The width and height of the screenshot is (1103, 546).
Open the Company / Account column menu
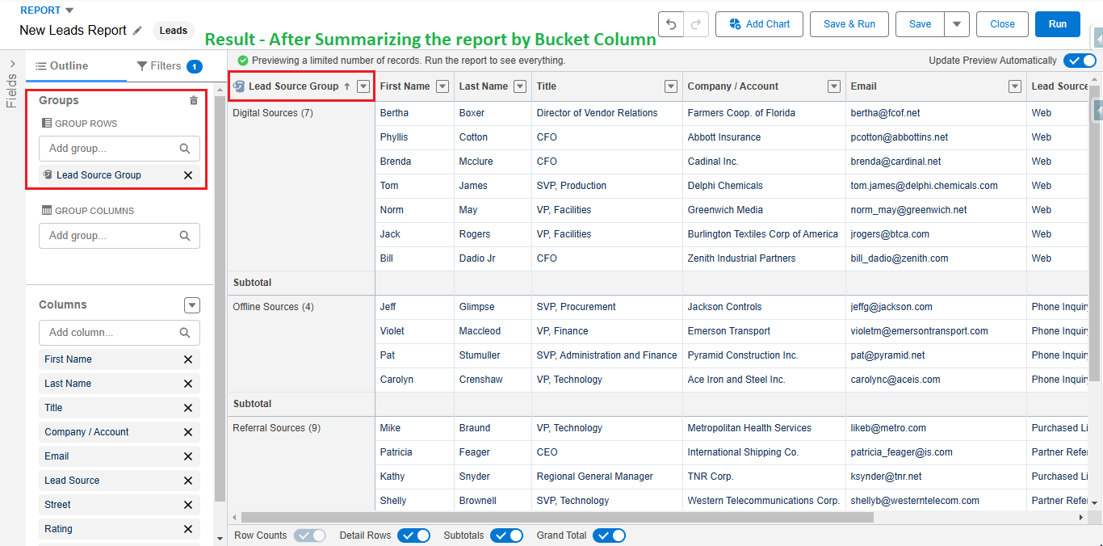point(833,86)
